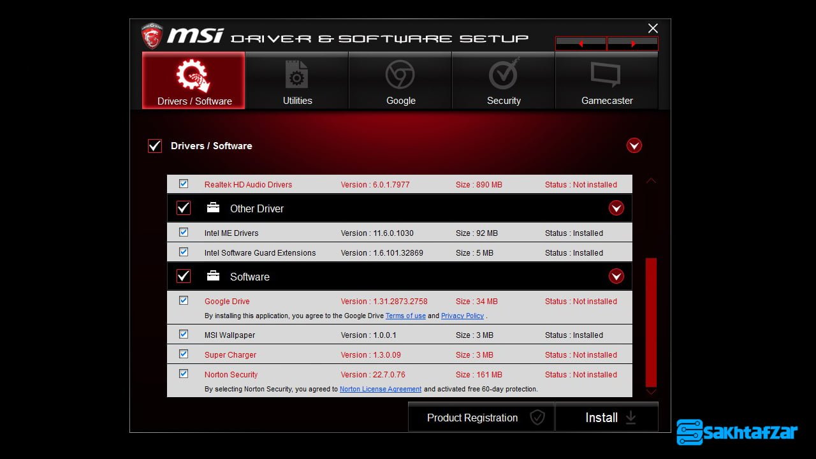Collapse the Other Driver section chevron
The image size is (816, 459).
click(616, 208)
